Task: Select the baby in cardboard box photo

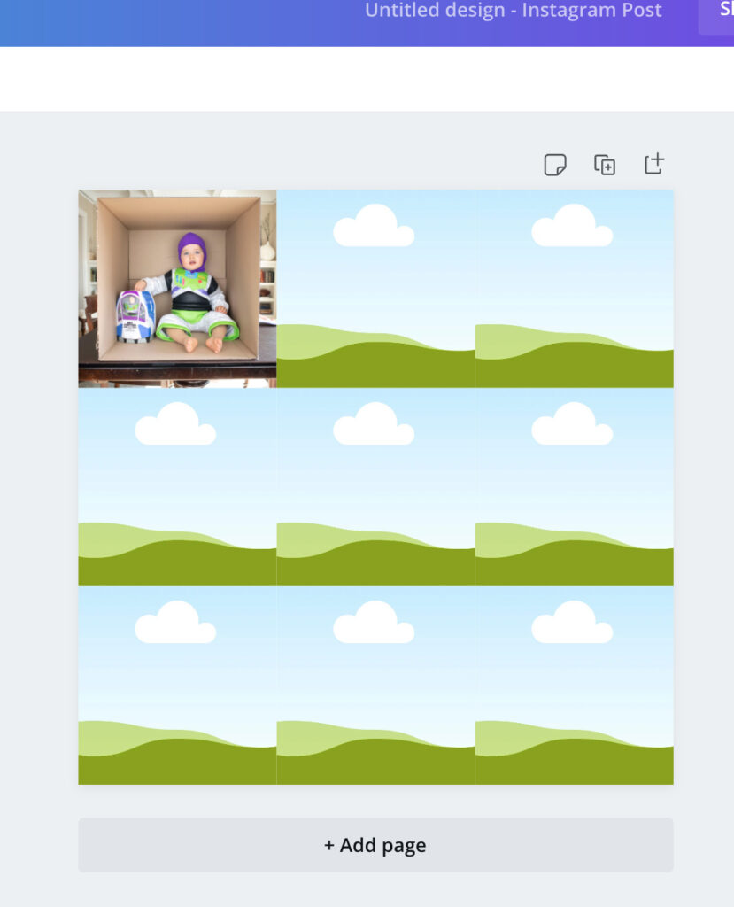Action: pyautogui.click(x=178, y=289)
